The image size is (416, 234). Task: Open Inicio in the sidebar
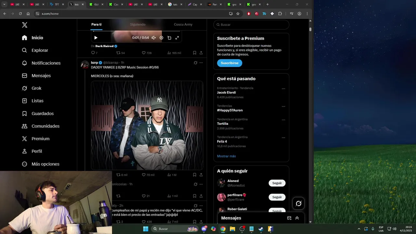pos(32,38)
